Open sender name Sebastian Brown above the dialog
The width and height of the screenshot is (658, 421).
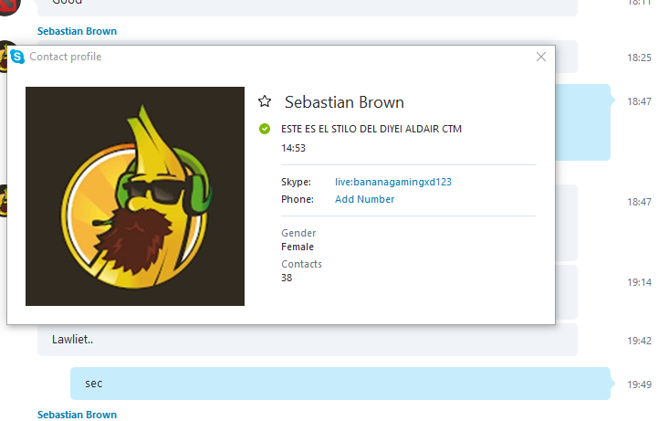(77, 31)
